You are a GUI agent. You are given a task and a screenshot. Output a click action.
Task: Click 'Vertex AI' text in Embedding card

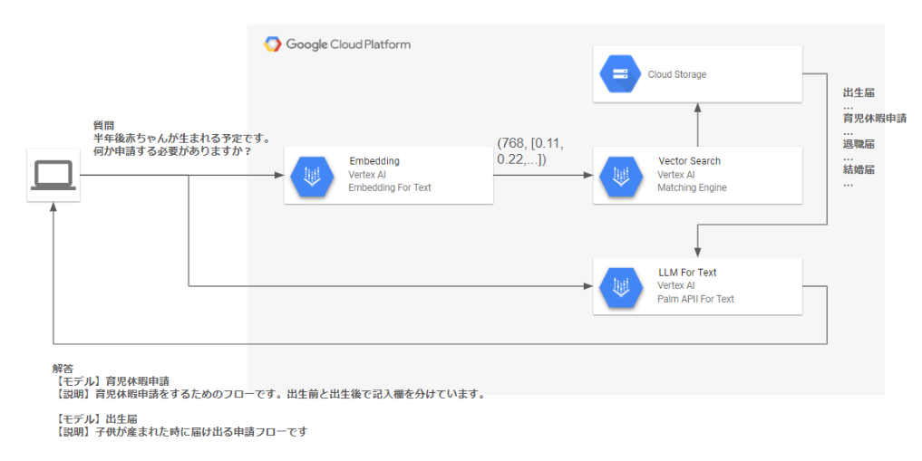click(367, 175)
